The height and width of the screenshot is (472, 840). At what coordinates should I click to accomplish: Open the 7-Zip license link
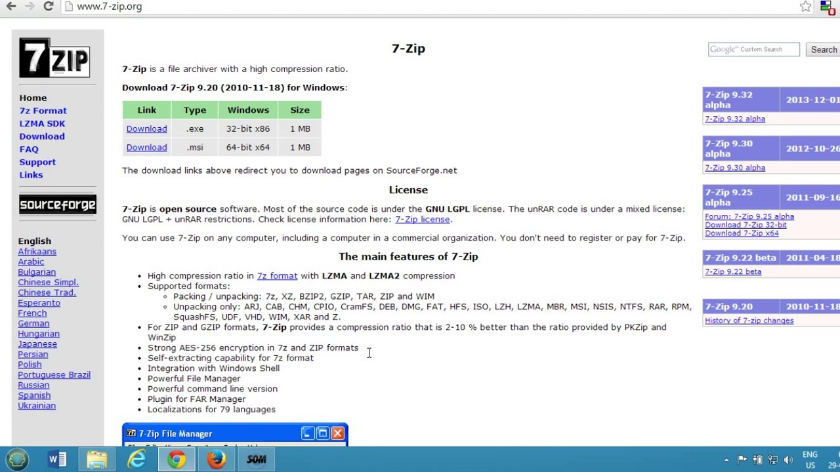tap(423, 220)
